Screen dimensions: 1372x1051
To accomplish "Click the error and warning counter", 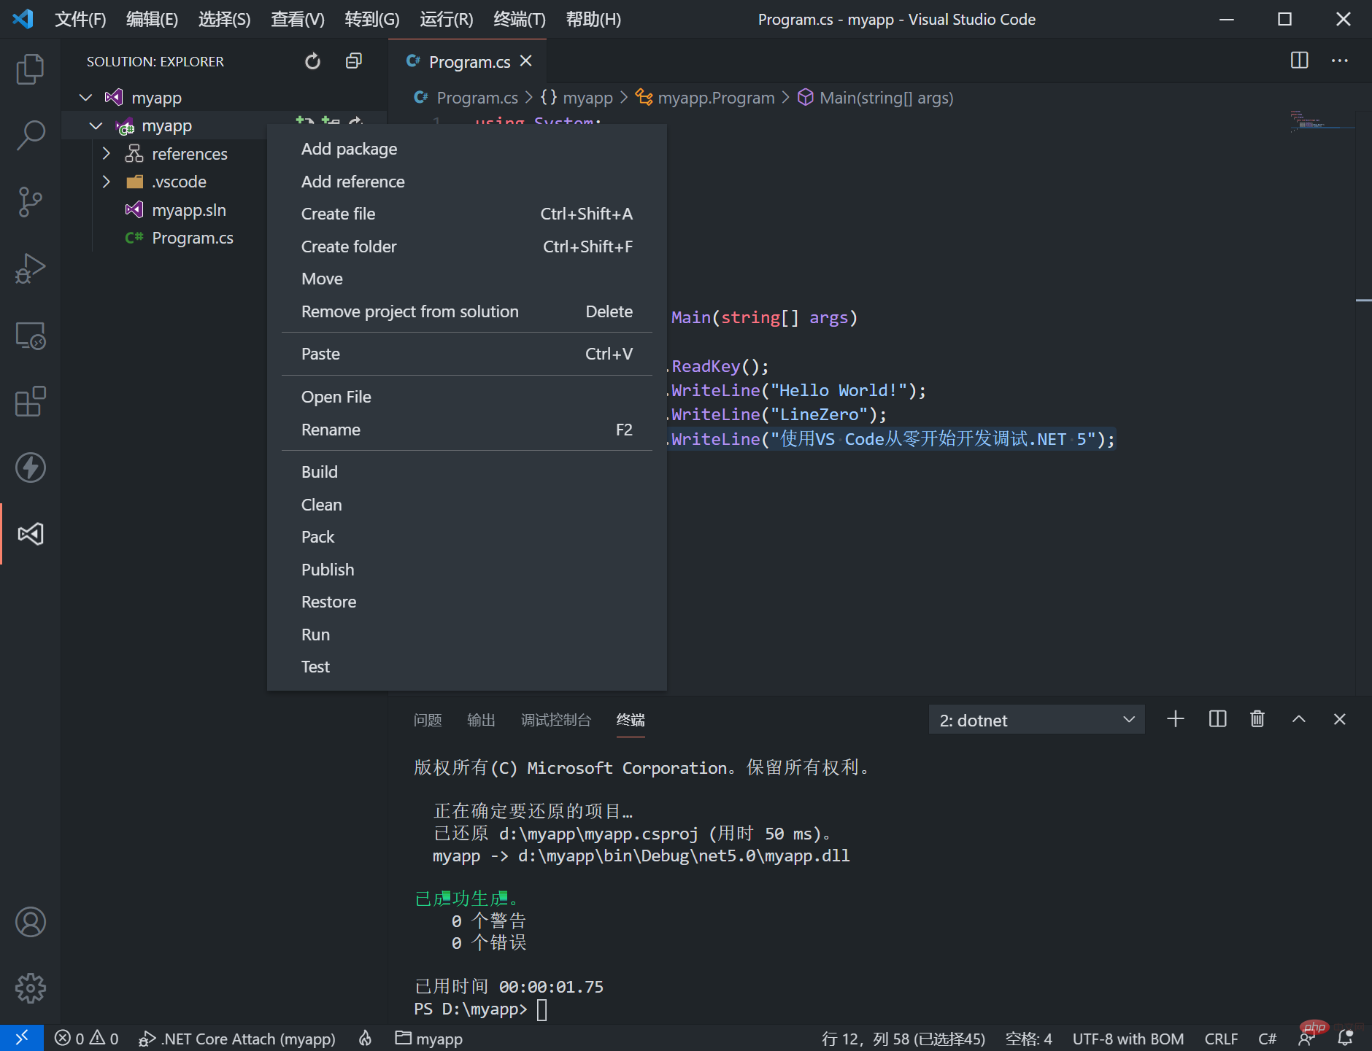I will pyautogui.click(x=85, y=1038).
